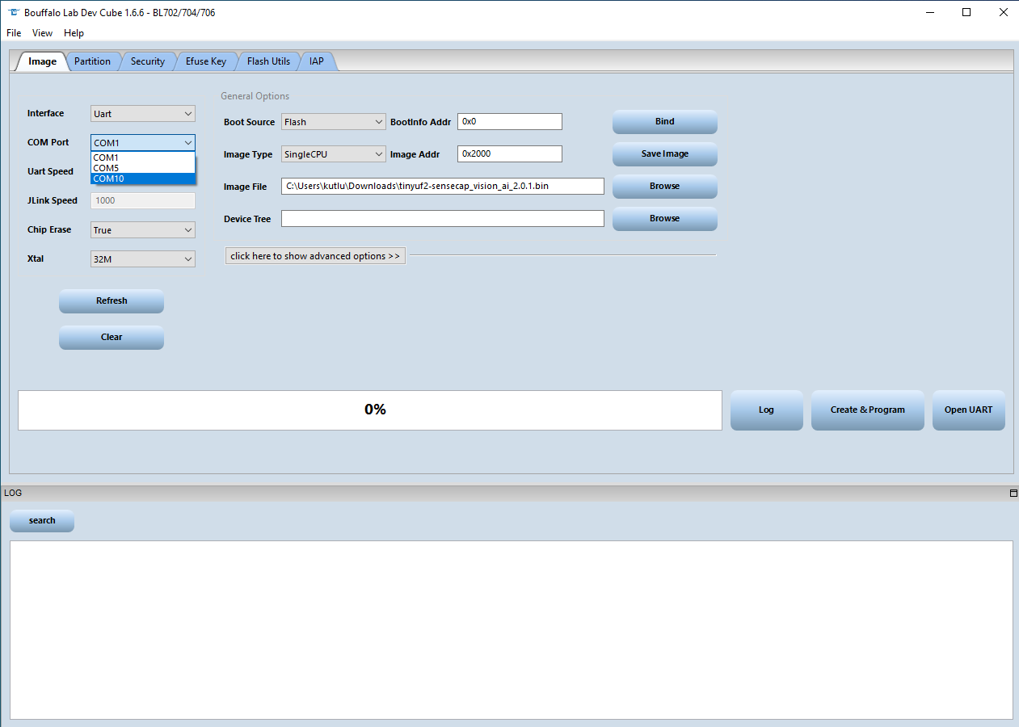Switch to the Image tab
The height and width of the screenshot is (727, 1019).
[42, 61]
